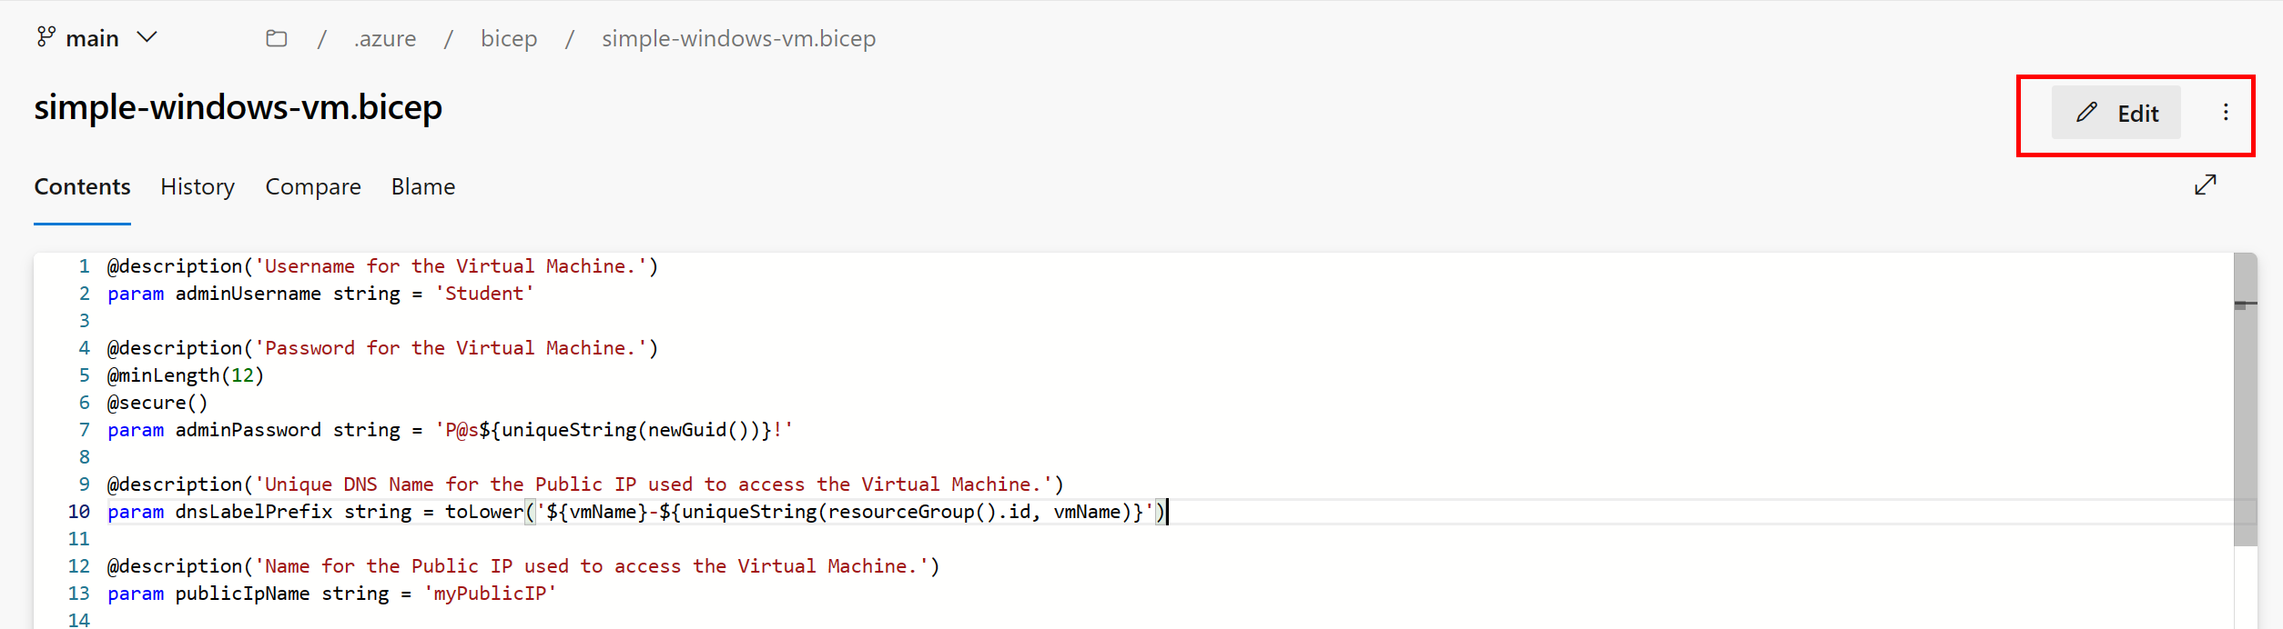The image size is (2283, 629).
Task: Click the 'Student' string on line 2
Action: pos(484,294)
